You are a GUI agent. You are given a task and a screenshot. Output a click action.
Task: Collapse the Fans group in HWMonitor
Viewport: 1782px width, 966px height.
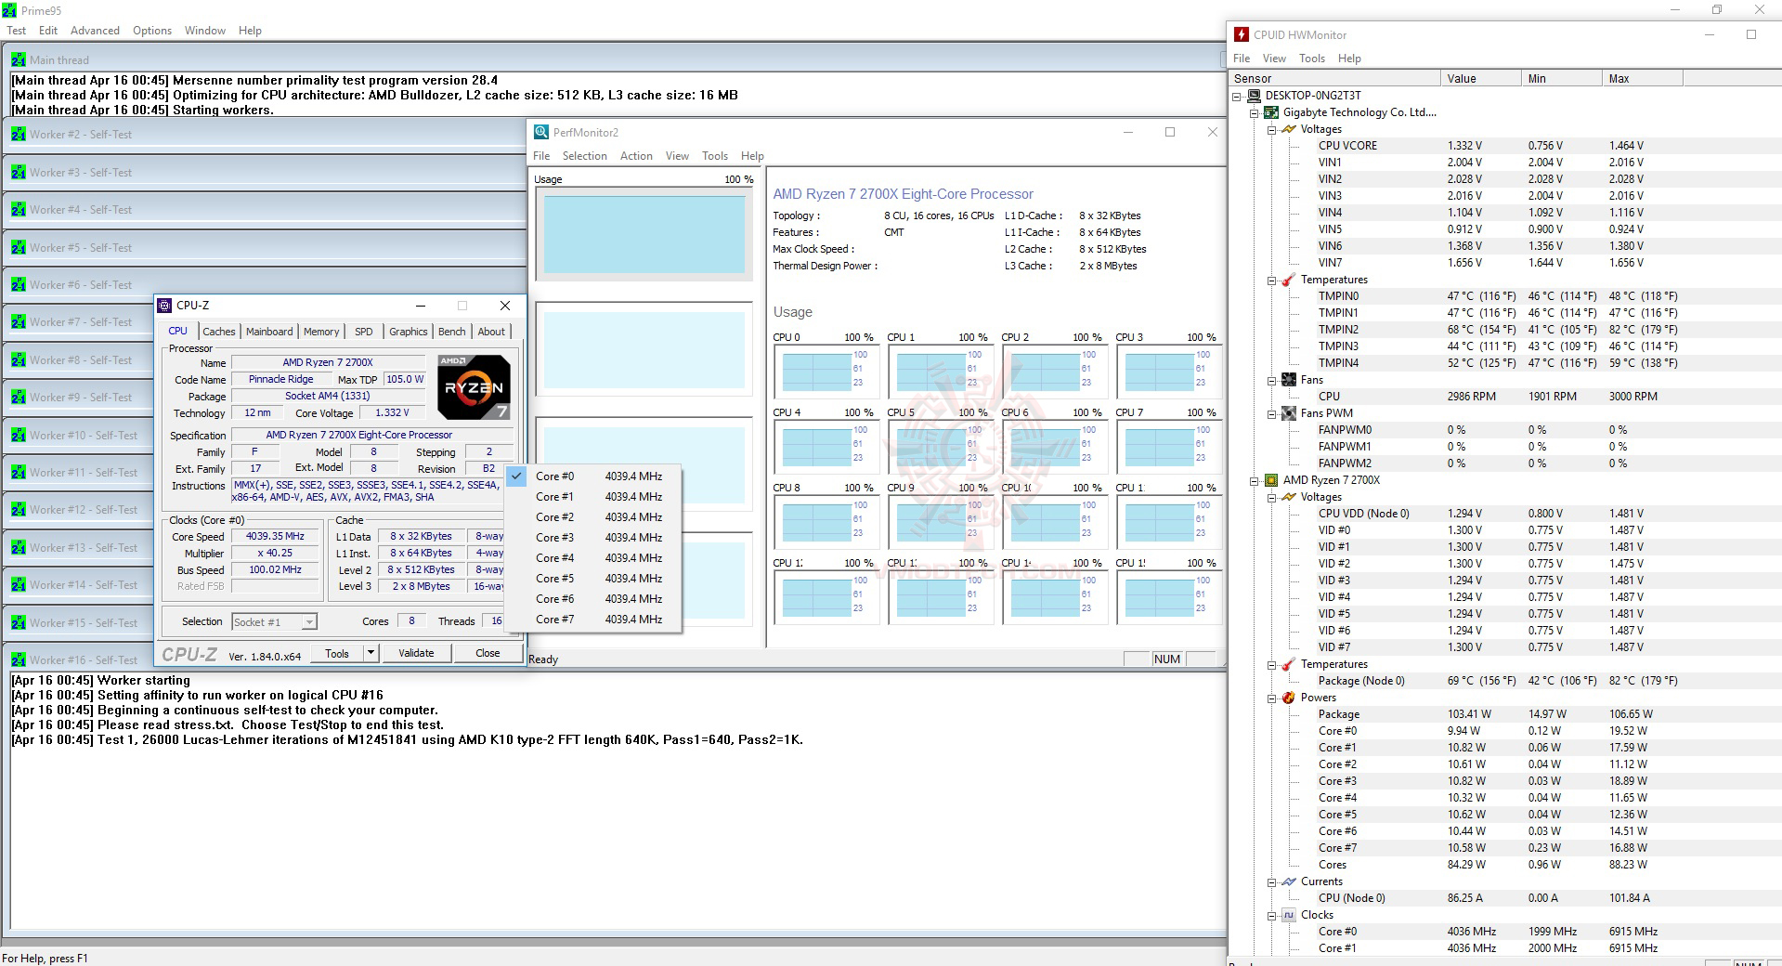point(1272,380)
